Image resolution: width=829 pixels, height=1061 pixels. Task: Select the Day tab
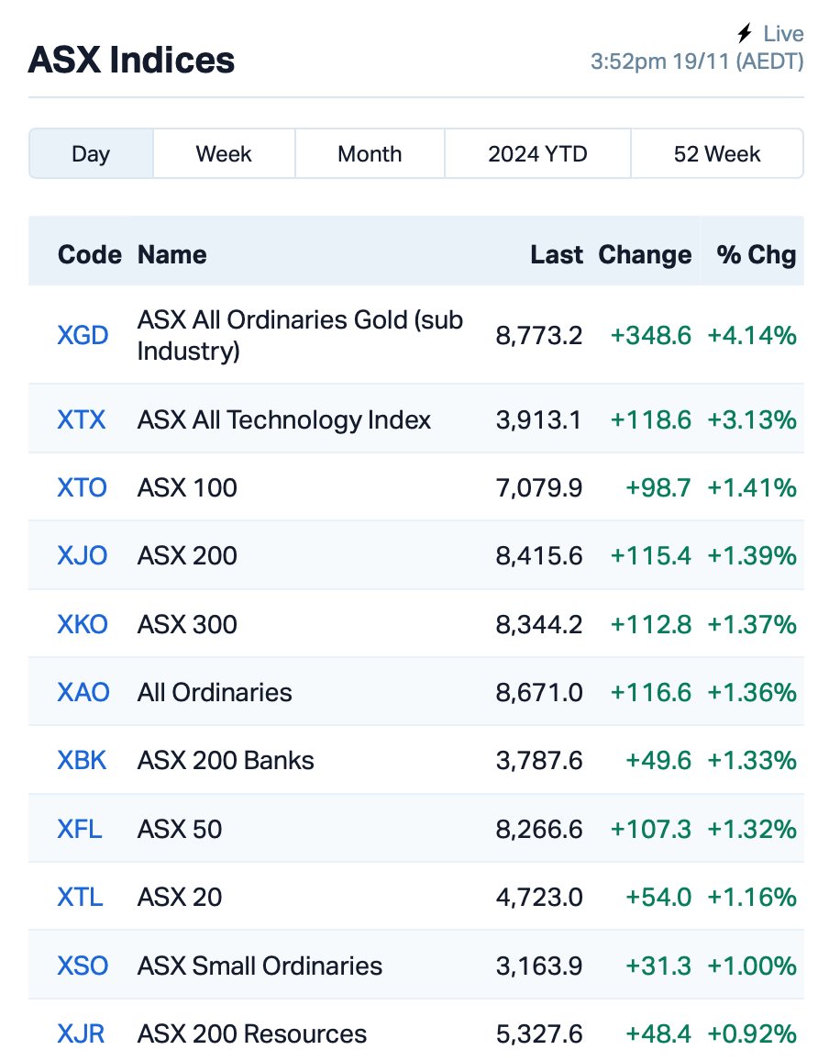pyautogui.click(x=91, y=153)
